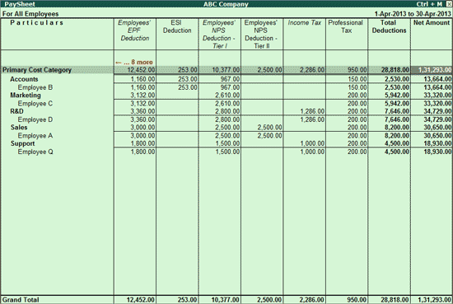
Task: Click Total Deductions 7,646.00 in R&D row
Action: (x=397, y=111)
